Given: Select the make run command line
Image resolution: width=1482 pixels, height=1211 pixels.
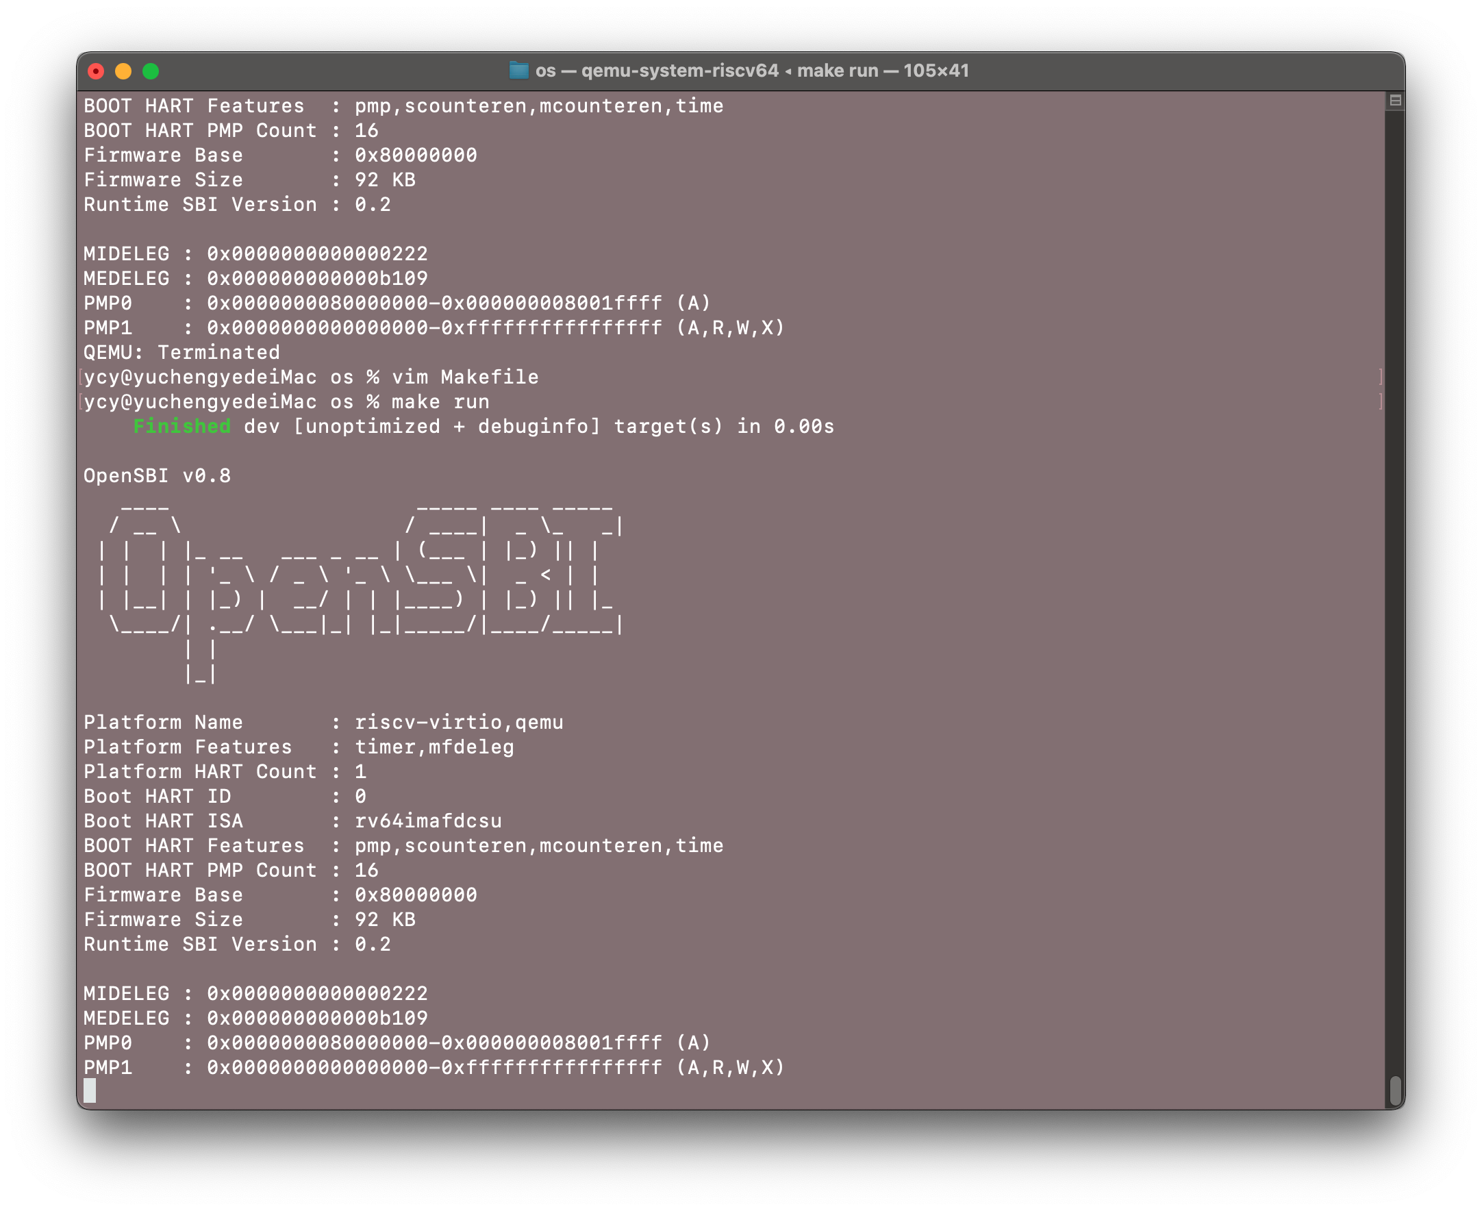Looking at the screenshot, I should 286,402.
